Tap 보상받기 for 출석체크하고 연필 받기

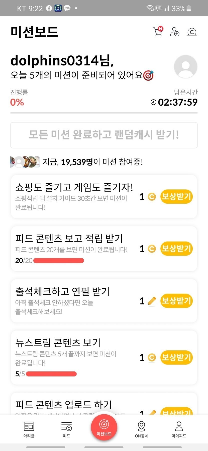tap(176, 300)
